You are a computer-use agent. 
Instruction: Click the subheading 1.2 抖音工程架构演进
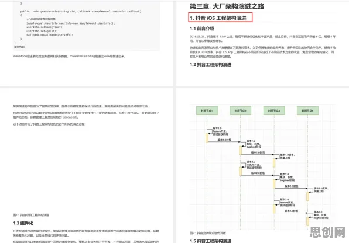[x=211, y=65]
